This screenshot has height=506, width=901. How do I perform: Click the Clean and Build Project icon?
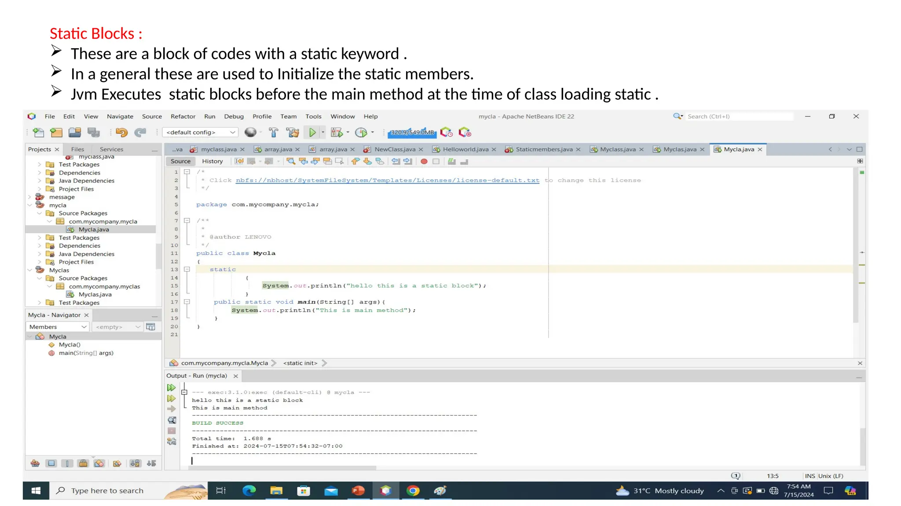click(293, 132)
